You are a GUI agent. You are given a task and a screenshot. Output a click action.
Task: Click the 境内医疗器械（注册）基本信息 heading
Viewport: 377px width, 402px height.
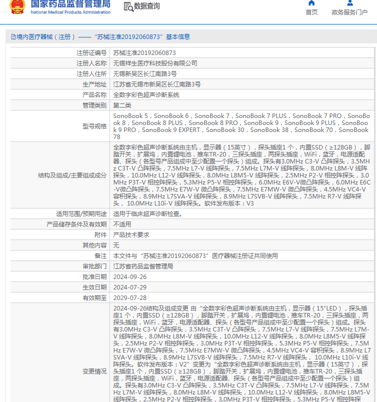[x=103, y=37]
